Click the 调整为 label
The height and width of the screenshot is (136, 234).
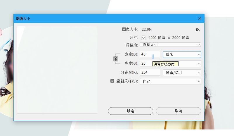(x=132, y=45)
